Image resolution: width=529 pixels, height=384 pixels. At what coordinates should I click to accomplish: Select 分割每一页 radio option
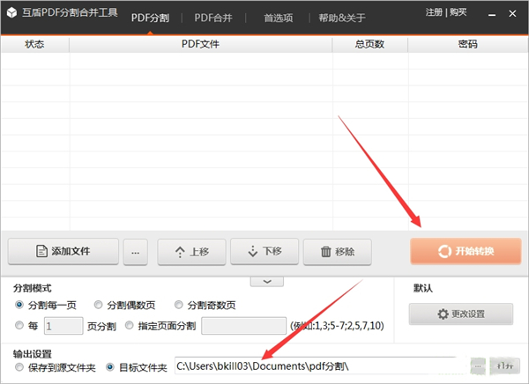coord(20,305)
